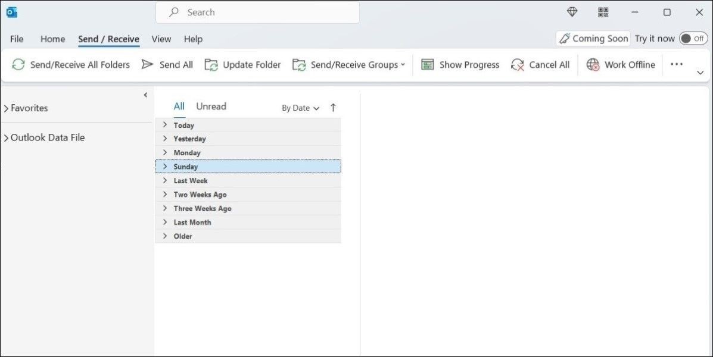Expand the Today message group
The height and width of the screenshot is (357, 713).
(x=165, y=124)
